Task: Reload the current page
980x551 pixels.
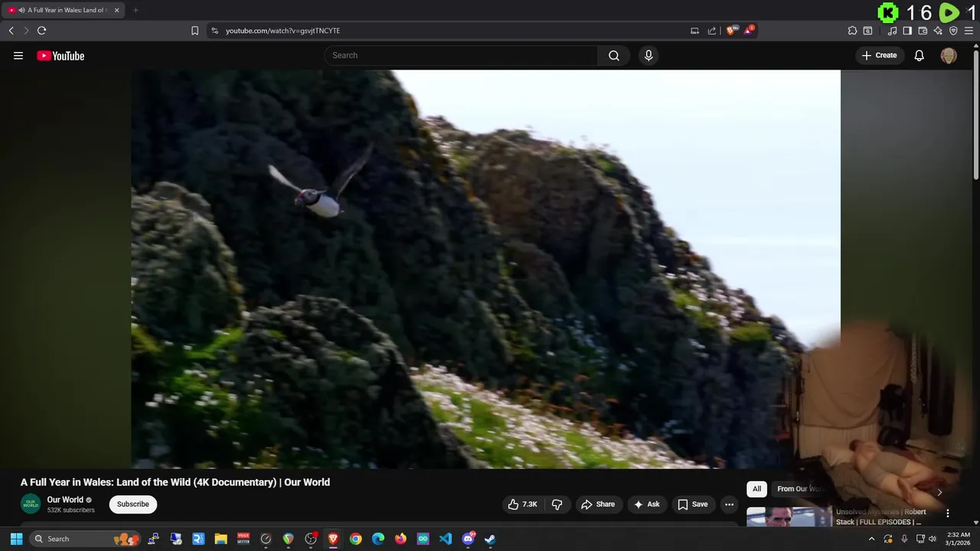Action: (x=41, y=31)
